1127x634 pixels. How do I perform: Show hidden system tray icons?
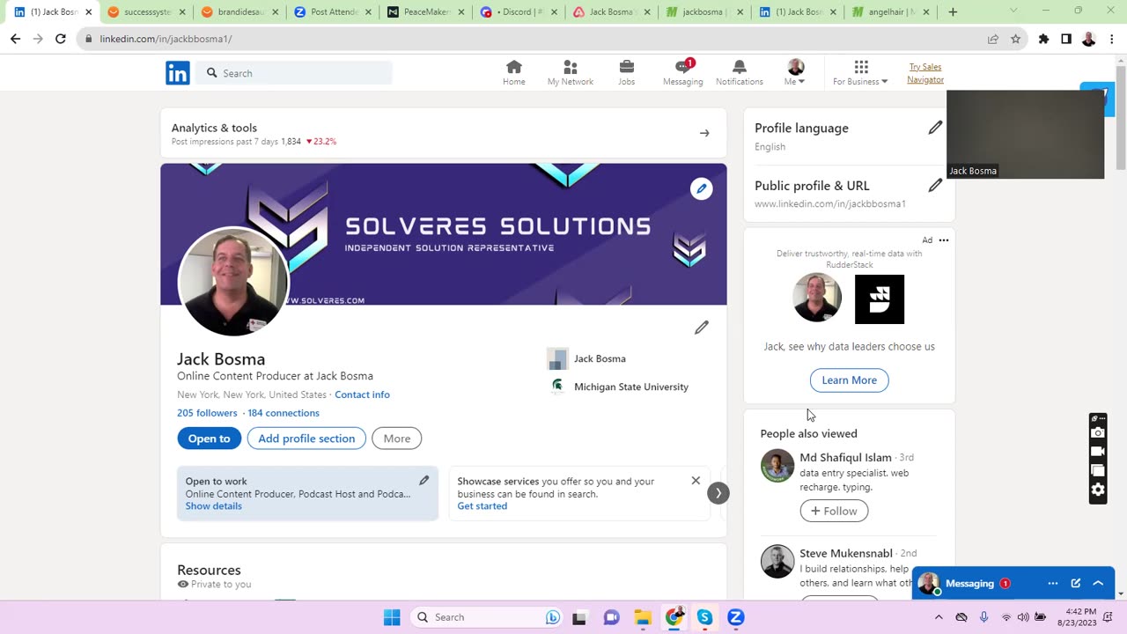click(939, 617)
